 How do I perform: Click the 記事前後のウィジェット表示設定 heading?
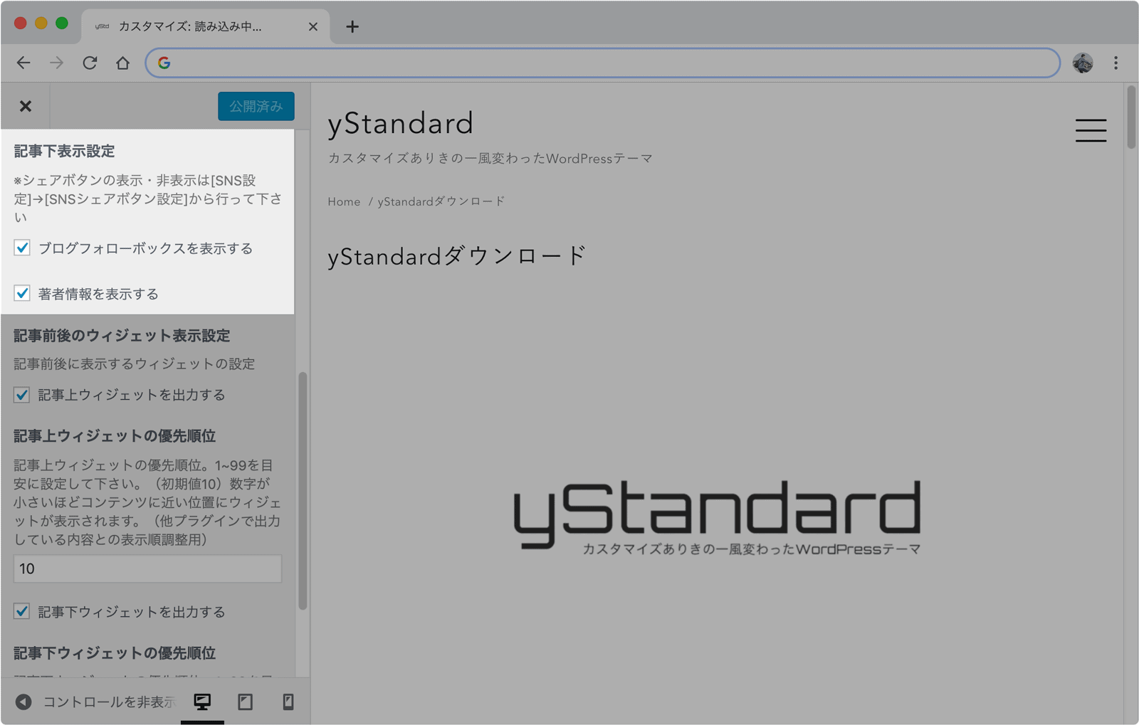click(122, 335)
